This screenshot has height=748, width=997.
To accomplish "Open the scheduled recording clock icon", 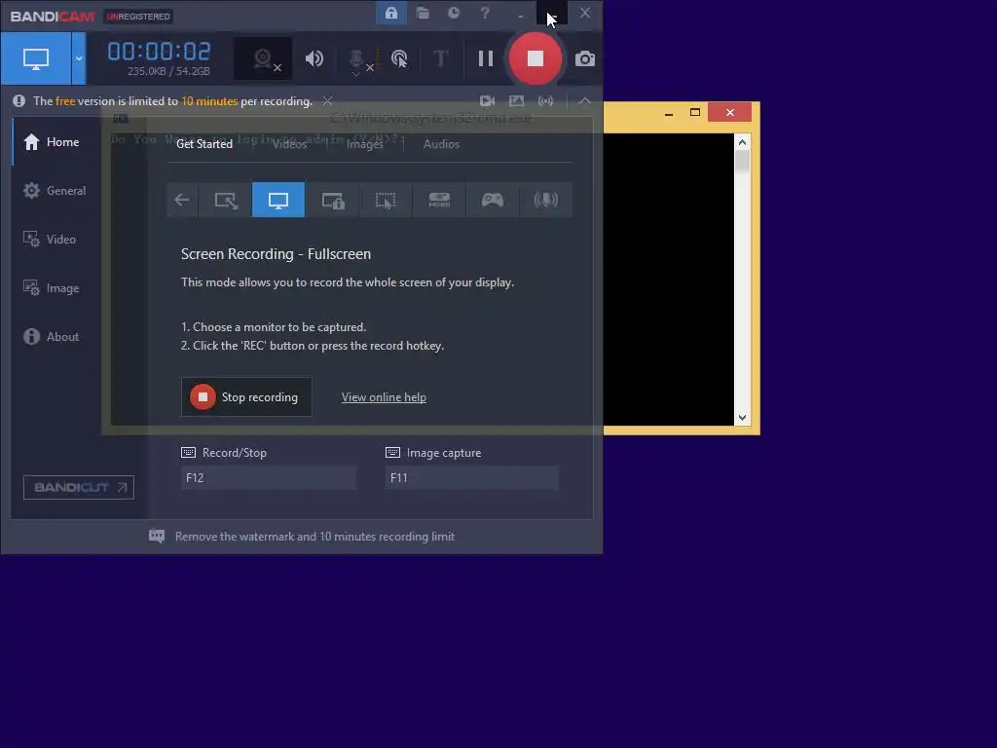I will (454, 13).
